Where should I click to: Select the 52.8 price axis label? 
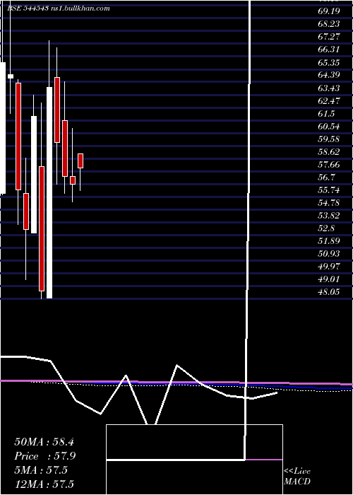point(326,228)
